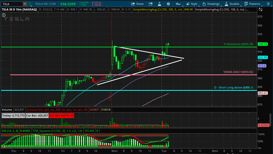Viewport: 273px width, 154px height.
Task: Open the list menu icon at toolbar end
Action: coord(268,4)
